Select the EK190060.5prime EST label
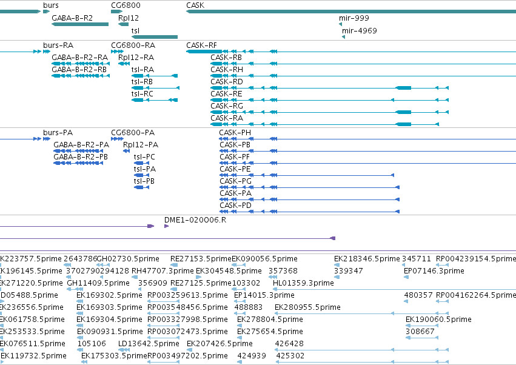The image size is (516, 365). 438,320
